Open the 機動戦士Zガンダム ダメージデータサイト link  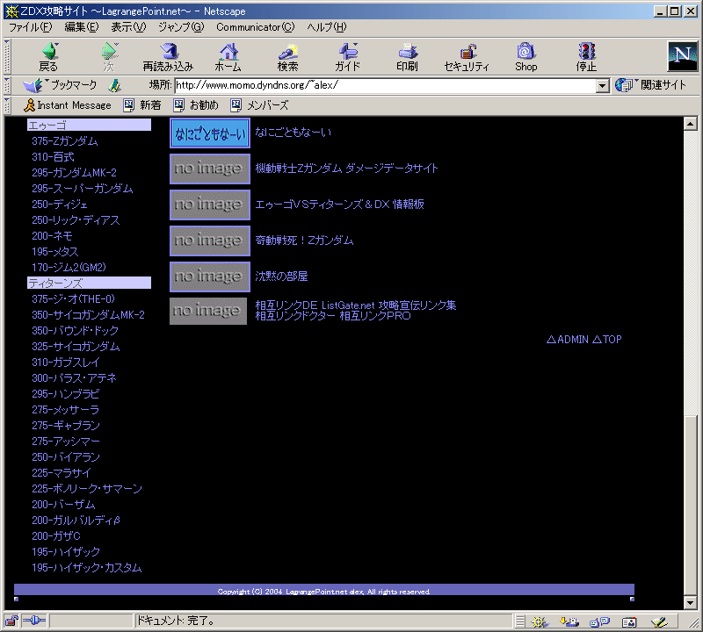point(346,169)
